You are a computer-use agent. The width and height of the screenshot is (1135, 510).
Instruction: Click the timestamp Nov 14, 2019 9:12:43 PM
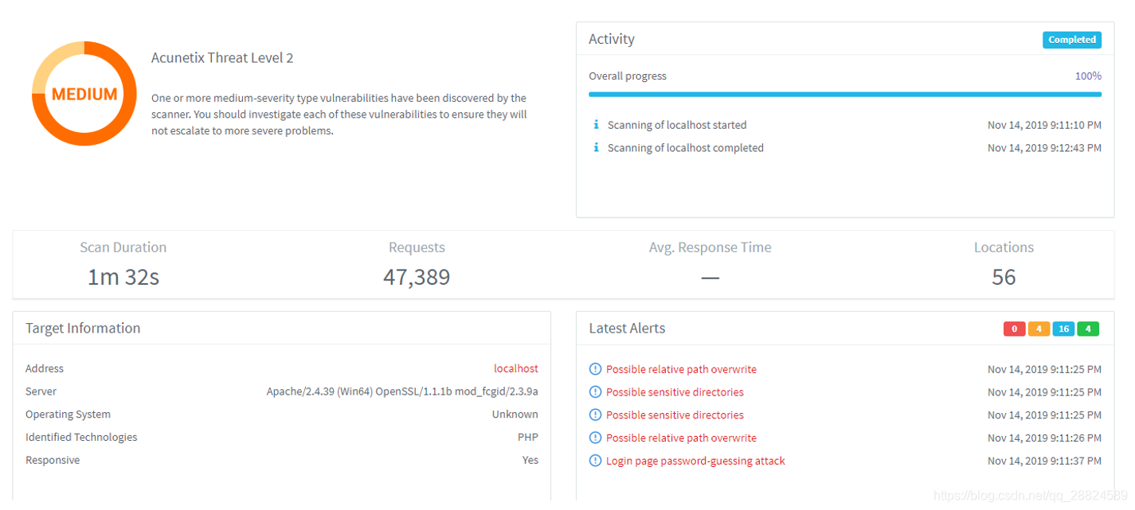(1044, 148)
